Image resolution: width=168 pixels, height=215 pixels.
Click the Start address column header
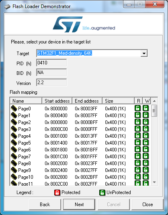point(57,101)
